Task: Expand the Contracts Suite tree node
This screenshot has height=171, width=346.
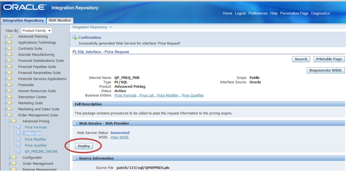Action: [x=5, y=49]
